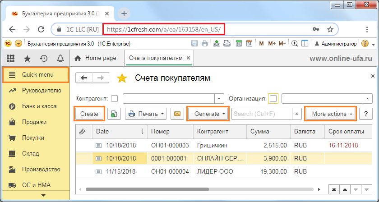The image size is (379, 202).
Task: Open the notifications bell icon
Action: coord(60,58)
